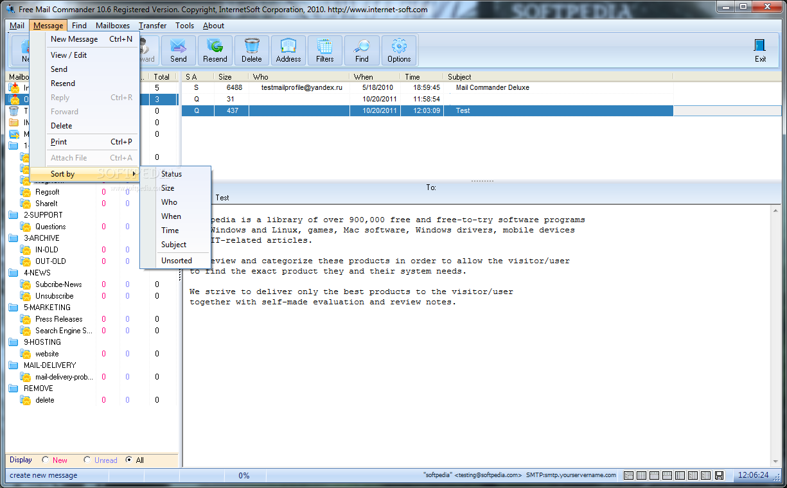The height and width of the screenshot is (488, 787).
Task: Click the Press Releases mailbox icon
Action: [25, 319]
